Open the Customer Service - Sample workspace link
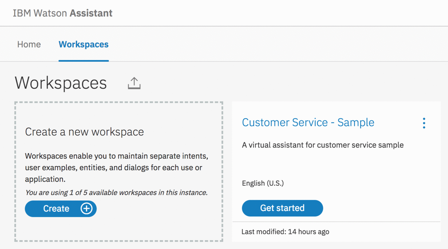Screen dimensions: 448x249 coord(308,122)
